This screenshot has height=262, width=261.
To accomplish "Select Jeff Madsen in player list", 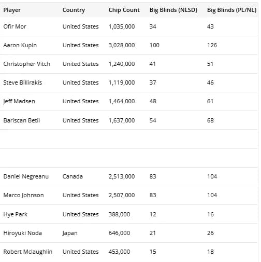I will [19, 101].
